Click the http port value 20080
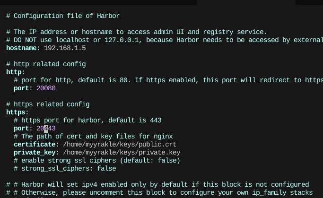 46,88
